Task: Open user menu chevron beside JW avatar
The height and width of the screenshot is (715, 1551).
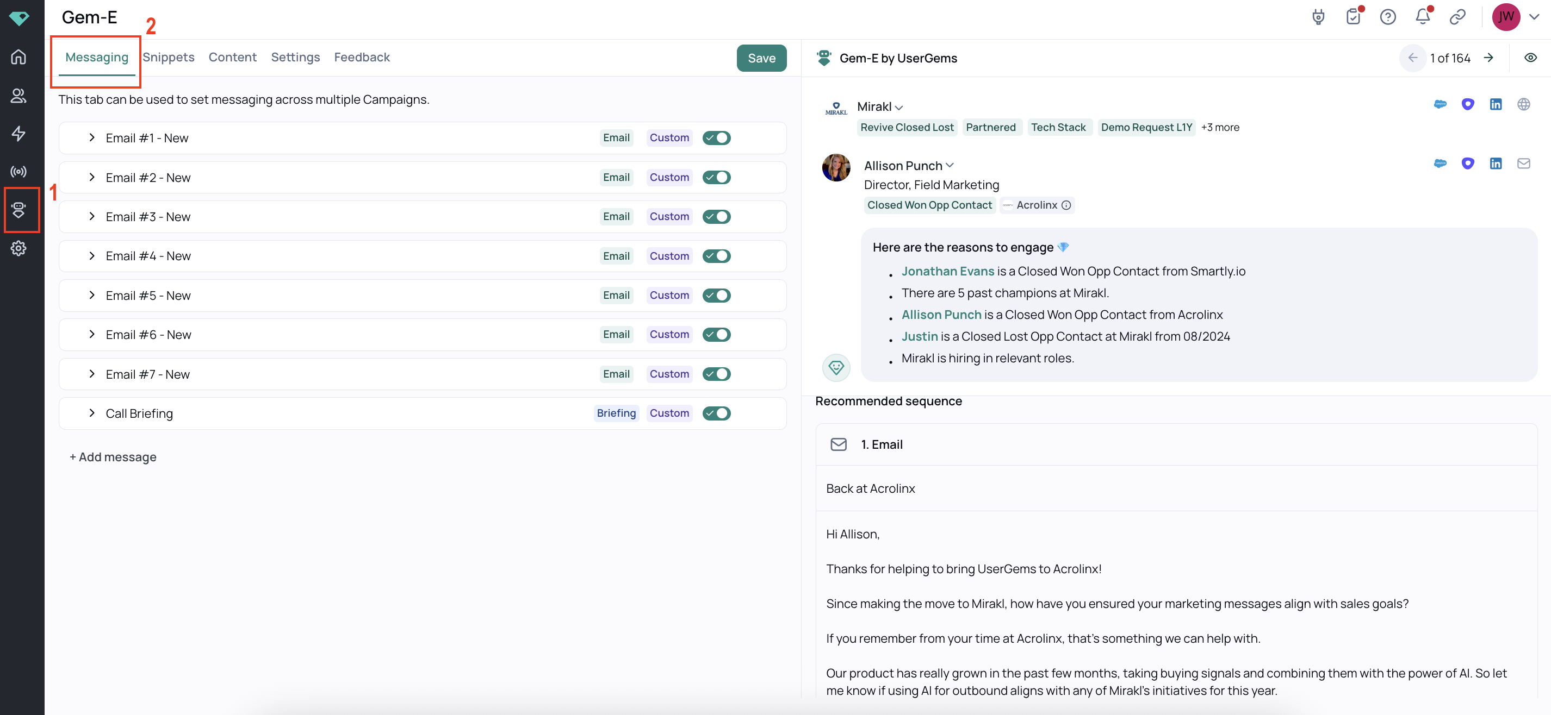Action: pyautogui.click(x=1534, y=17)
